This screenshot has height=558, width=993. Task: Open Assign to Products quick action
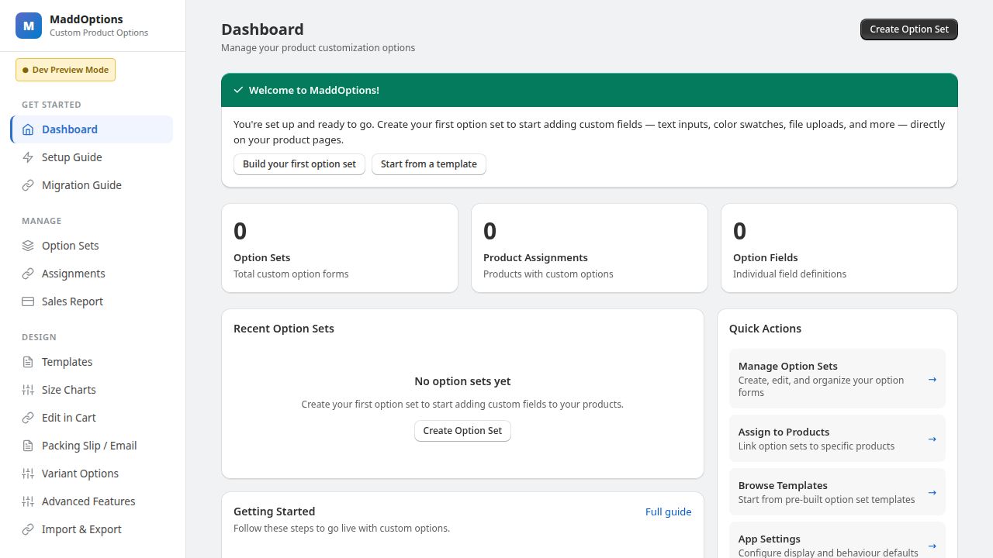[x=837, y=439]
